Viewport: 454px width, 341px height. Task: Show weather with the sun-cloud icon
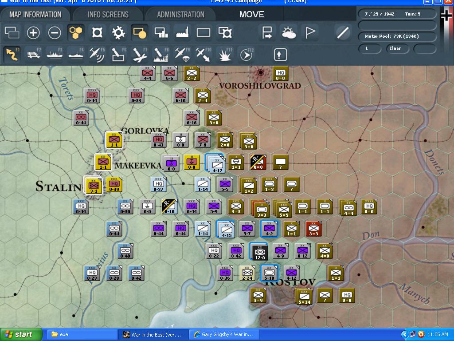click(x=288, y=32)
